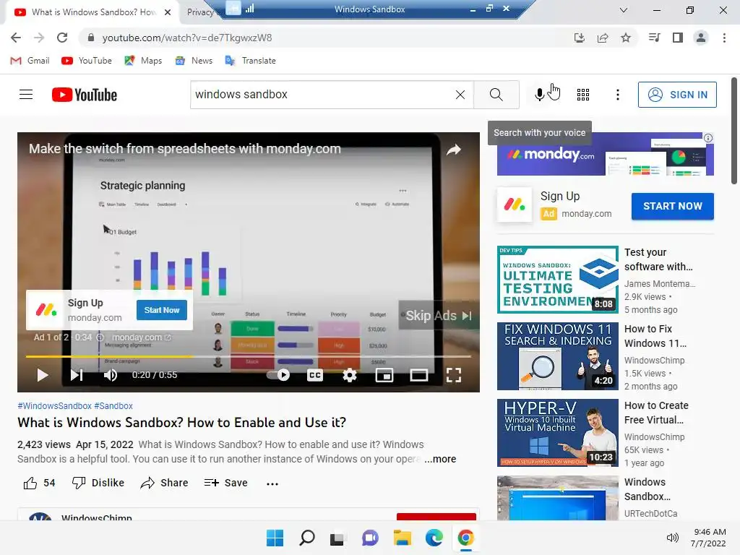Enable theater mode in the player

pos(418,375)
